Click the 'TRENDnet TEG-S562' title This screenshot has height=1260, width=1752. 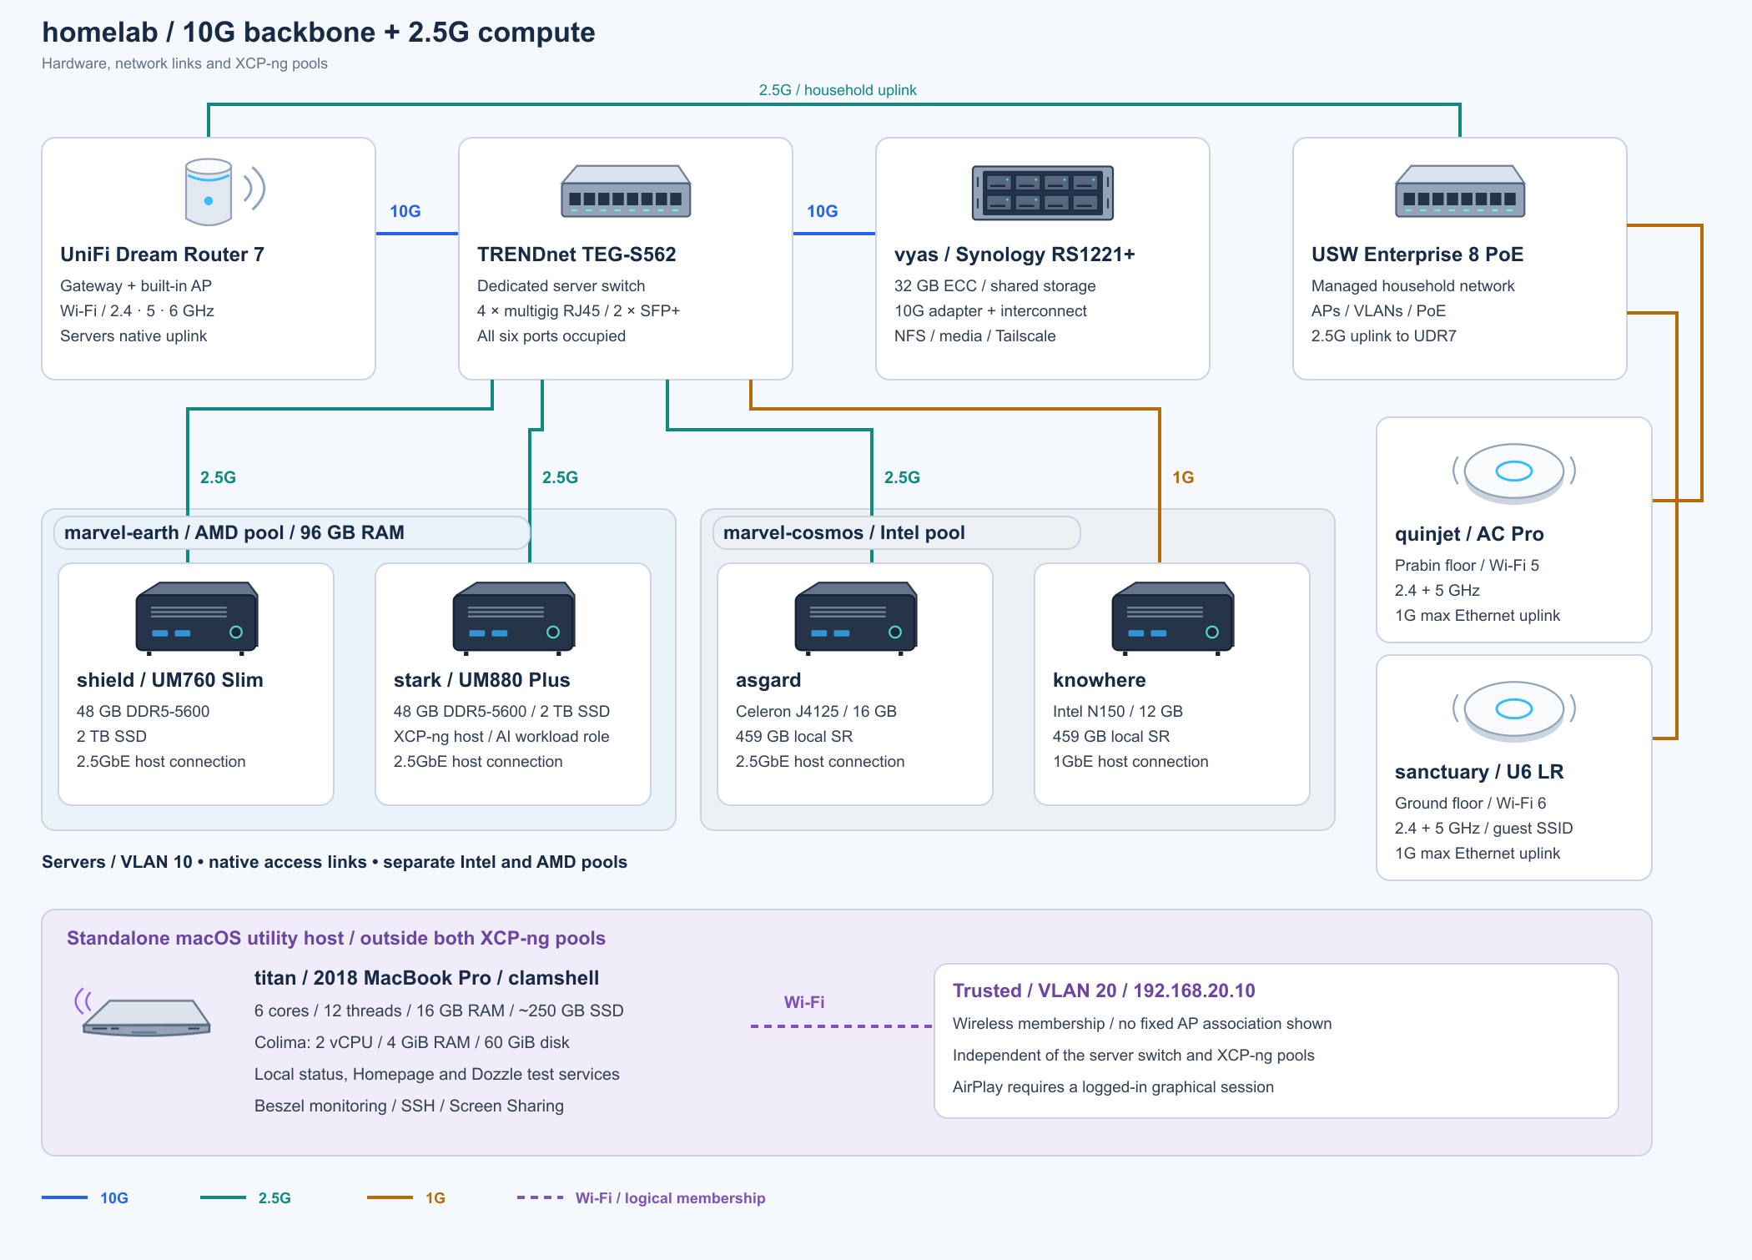pos(576,255)
